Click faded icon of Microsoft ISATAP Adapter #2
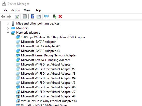This screenshot has width=142, height=106. [x=18, y=46]
